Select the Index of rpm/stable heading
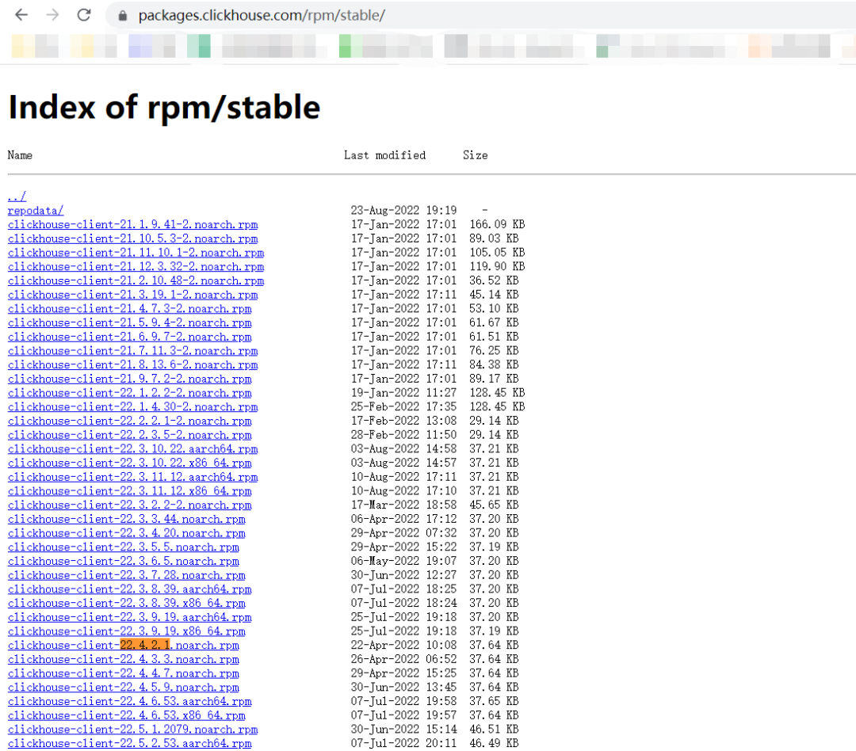Screen dimensions: 856x751 point(164,107)
